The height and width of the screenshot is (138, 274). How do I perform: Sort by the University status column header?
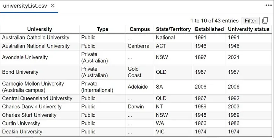[249, 29]
